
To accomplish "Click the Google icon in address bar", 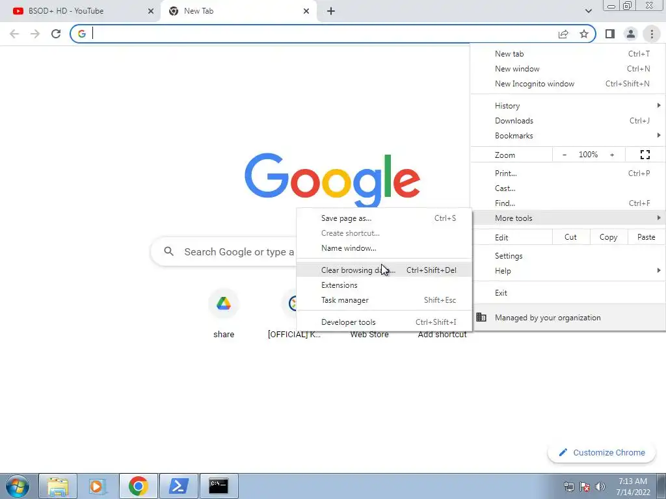I will 81,34.
